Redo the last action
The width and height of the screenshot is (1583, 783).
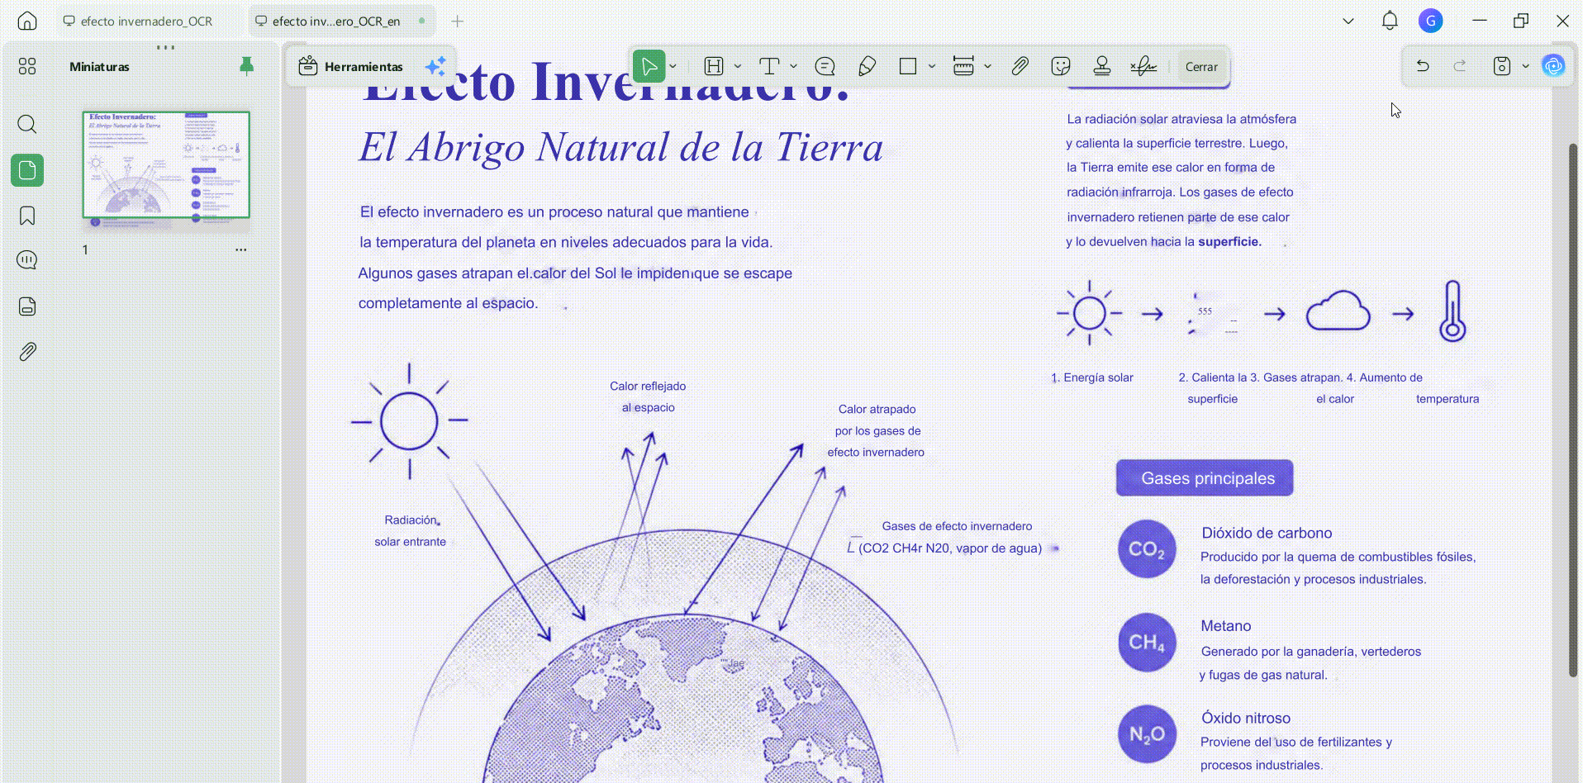click(1460, 66)
